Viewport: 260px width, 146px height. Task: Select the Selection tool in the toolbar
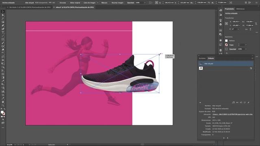point(3,12)
